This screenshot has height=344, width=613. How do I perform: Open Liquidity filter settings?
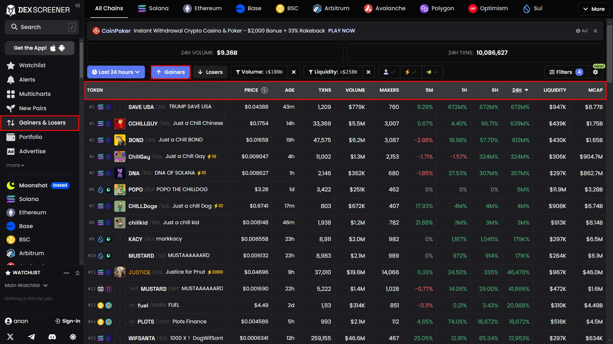click(333, 72)
